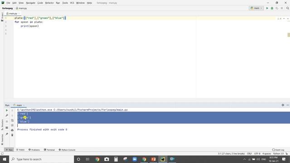
Task: Toggle tool window bars via bottom-left corner icon
Action: [x=2, y=153]
